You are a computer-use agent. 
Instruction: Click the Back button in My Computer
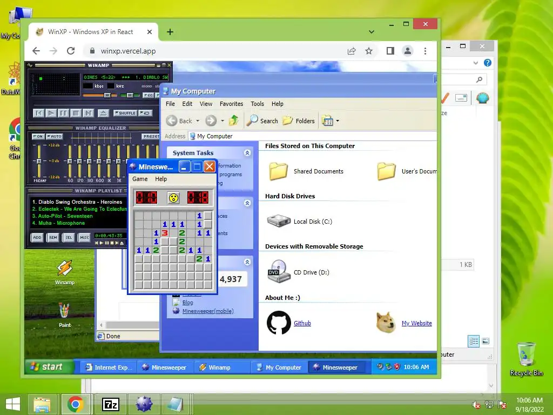(x=179, y=121)
